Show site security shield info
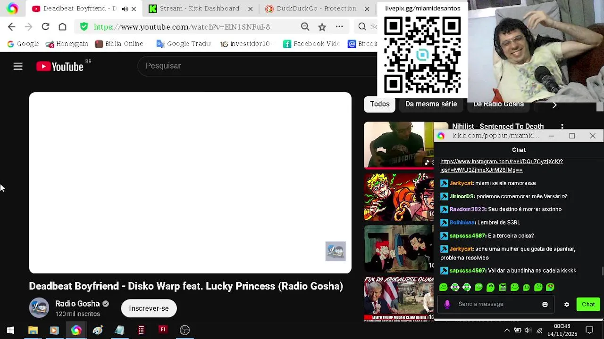604x339 pixels. pyautogui.click(x=84, y=27)
